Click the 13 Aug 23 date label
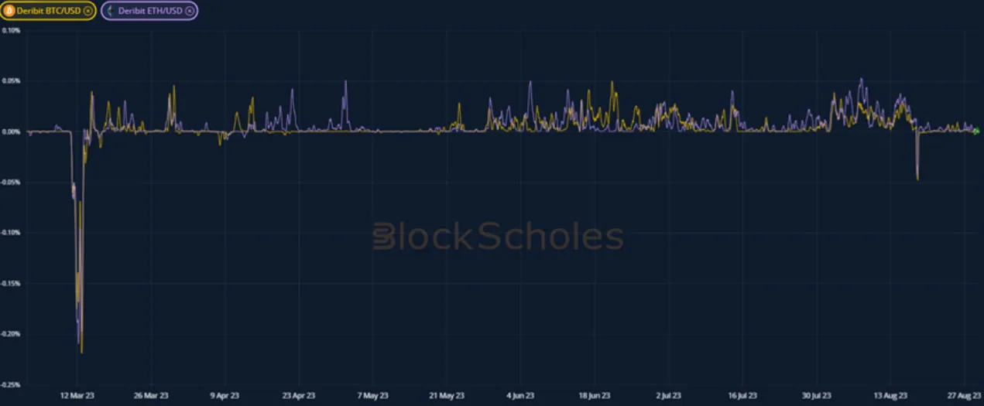Screen dimensions: 984x406 pos(890,395)
